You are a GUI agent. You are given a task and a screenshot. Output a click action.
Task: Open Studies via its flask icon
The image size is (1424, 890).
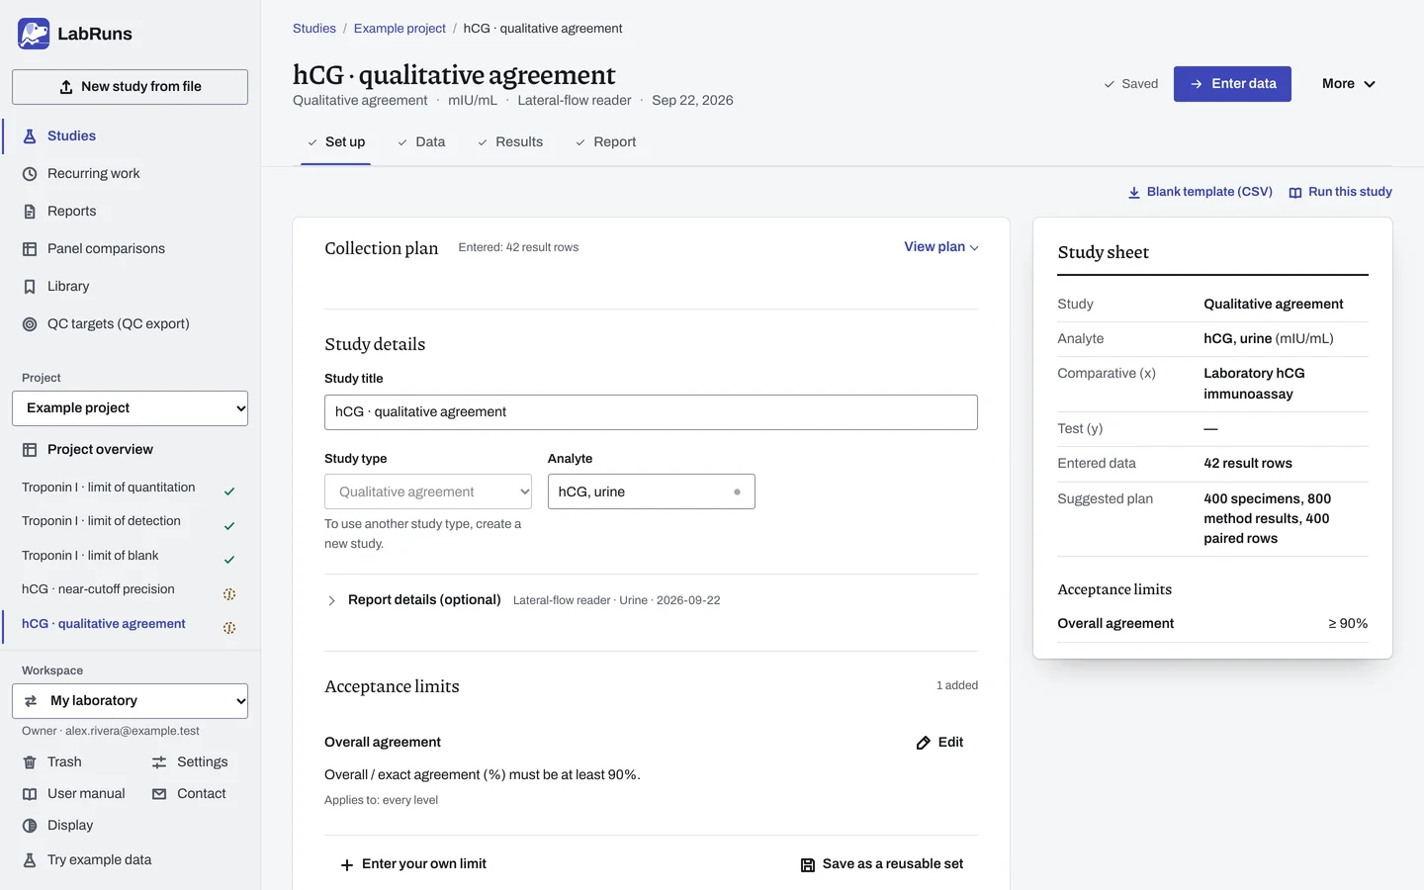pyautogui.click(x=30, y=136)
